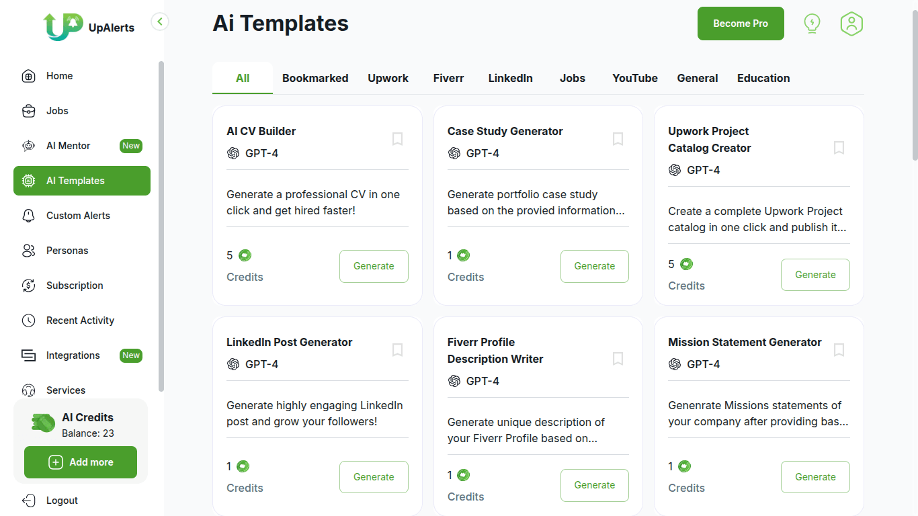This screenshot has width=918, height=516.
Task: Click the 'Balance: 23' credits text
Action: tap(88, 433)
